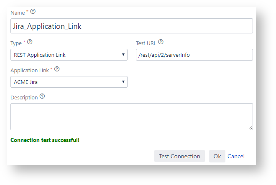Click the Jira_Application_Link name field
The image size is (276, 185).
[x=131, y=26]
